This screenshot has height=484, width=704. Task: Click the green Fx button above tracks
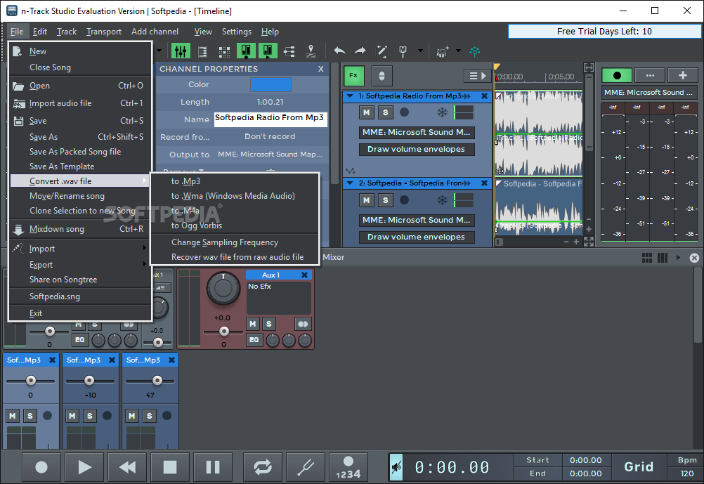pyautogui.click(x=354, y=75)
